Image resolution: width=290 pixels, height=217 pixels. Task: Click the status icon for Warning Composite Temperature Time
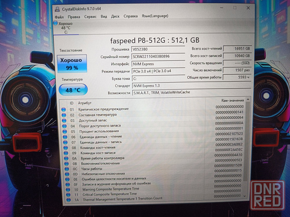[68, 189]
